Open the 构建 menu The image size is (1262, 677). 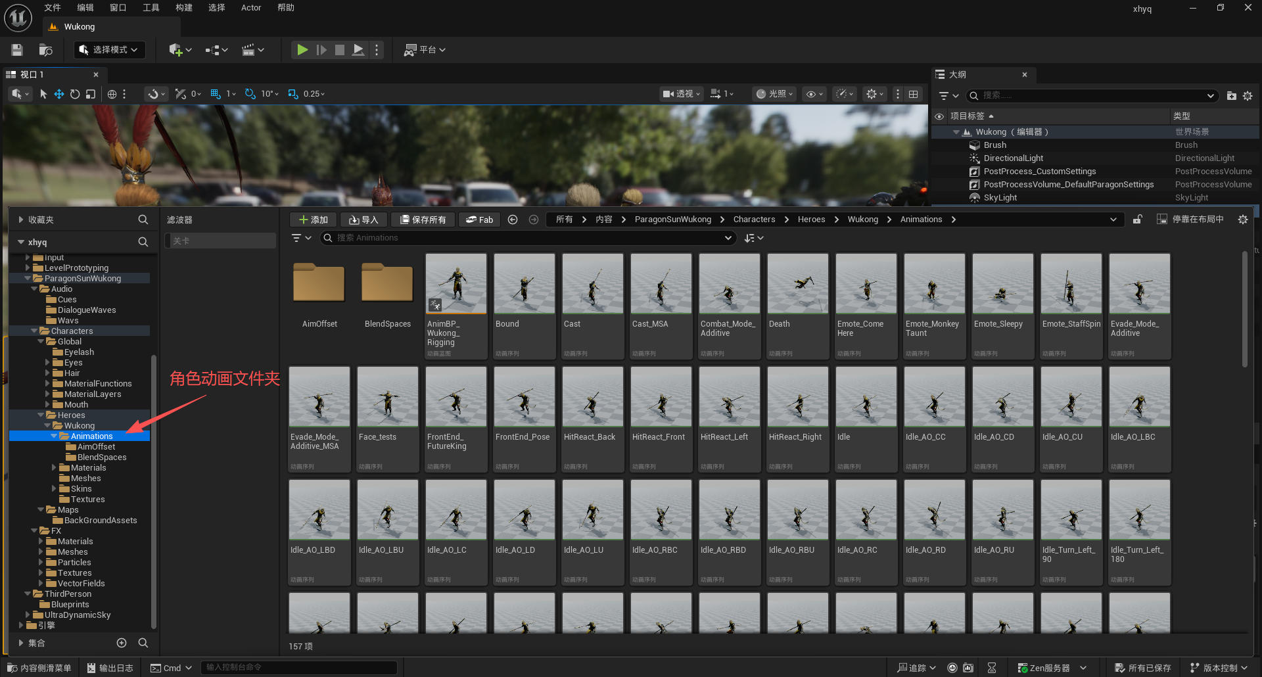click(x=184, y=8)
